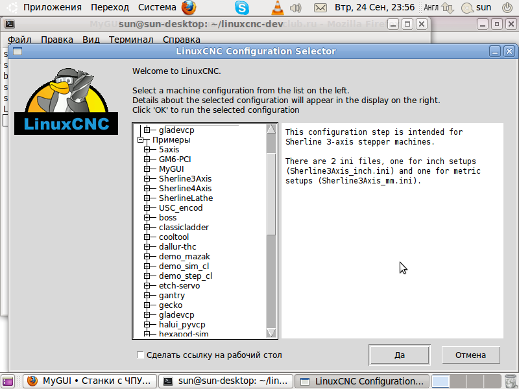Screen dimensions: 519x389
Task: Open the Система menu
Action: tap(157, 7)
